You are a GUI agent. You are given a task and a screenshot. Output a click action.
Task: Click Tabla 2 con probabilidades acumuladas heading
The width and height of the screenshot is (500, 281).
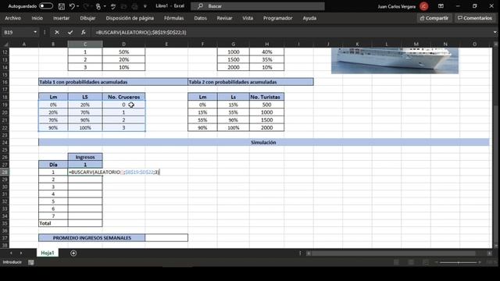pyautogui.click(x=251, y=82)
